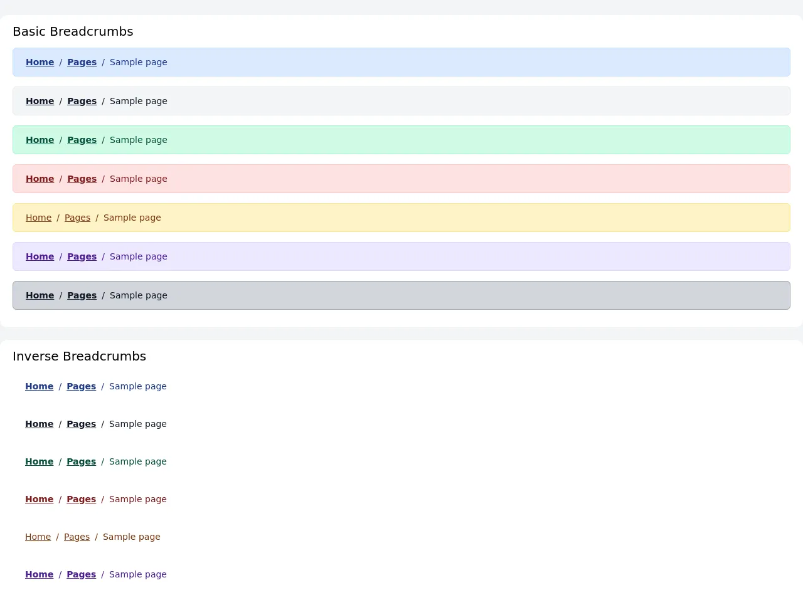Click green Home link in inverse section
The height and width of the screenshot is (600, 803).
pos(39,461)
